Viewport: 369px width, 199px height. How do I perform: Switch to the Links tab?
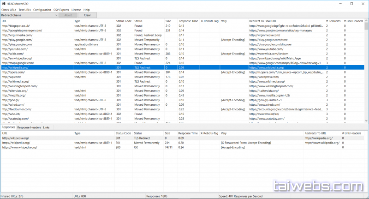tap(47, 127)
